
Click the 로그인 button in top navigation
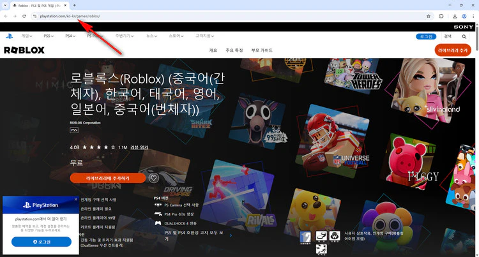point(425,36)
